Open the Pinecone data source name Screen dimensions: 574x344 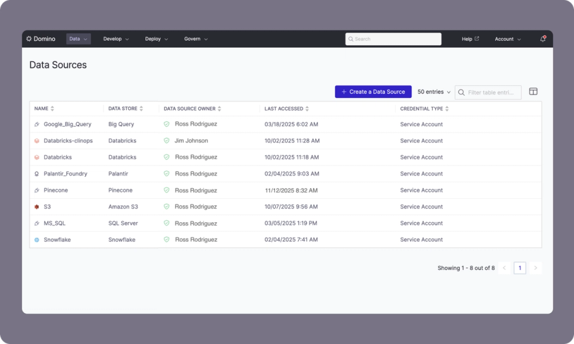pos(56,190)
